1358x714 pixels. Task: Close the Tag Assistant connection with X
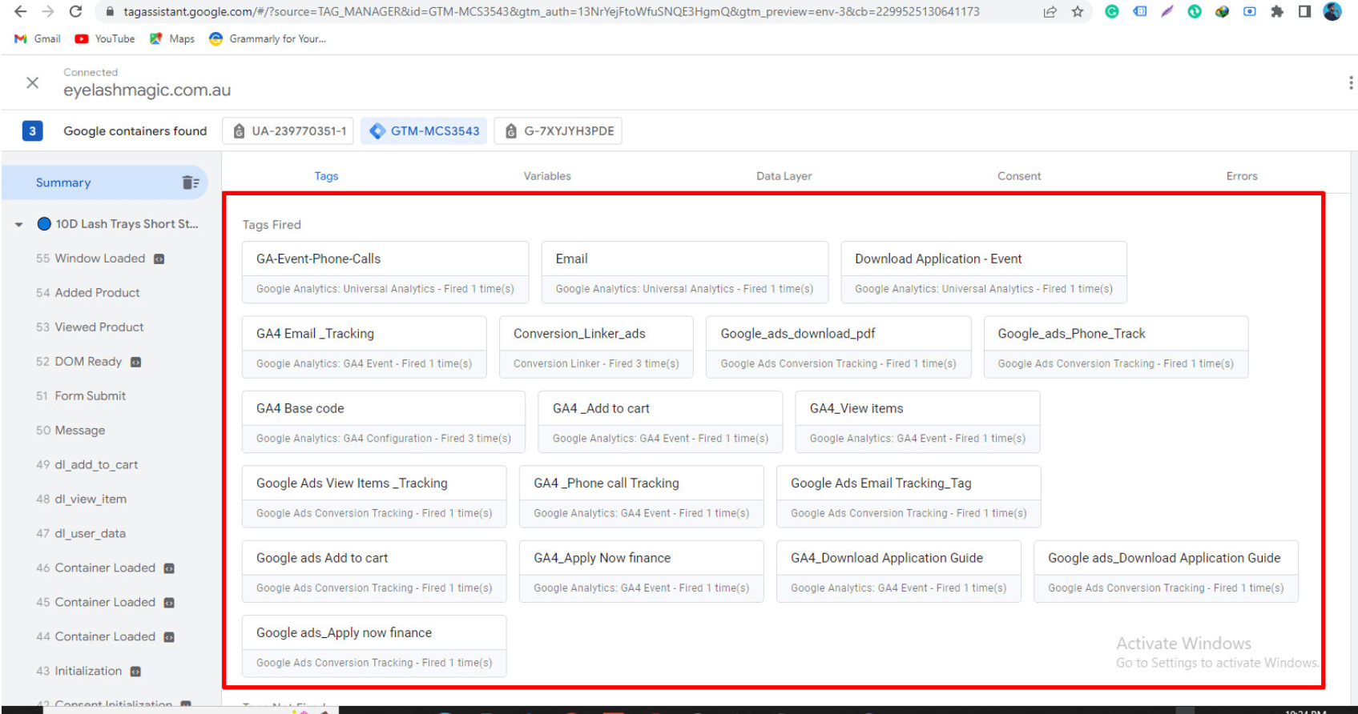(x=33, y=82)
